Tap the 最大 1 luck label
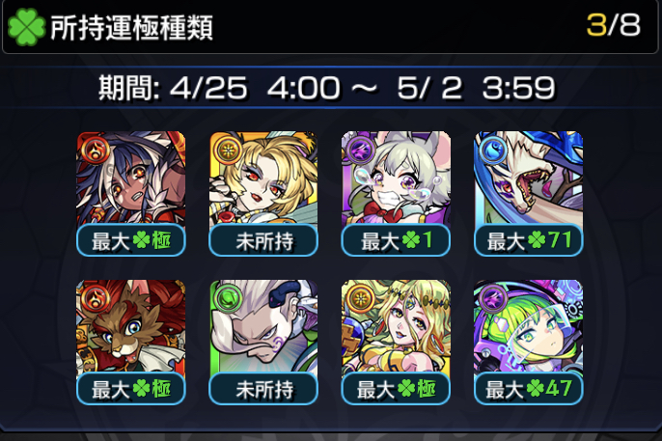This screenshot has width=662, height=441. click(x=396, y=240)
